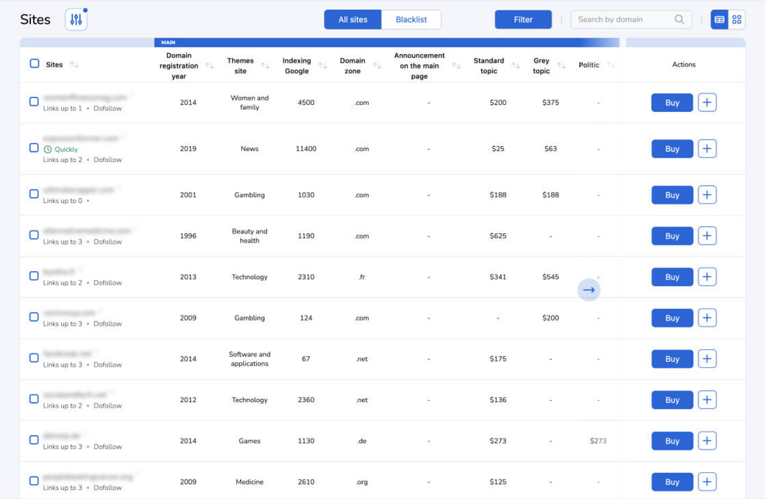765x499 pixels.
Task: Open the sliders settings icon beside Sites
Action: [x=76, y=20]
